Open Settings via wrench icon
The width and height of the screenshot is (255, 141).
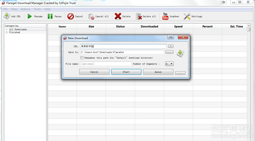pyautogui.click(x=187, y=16)
